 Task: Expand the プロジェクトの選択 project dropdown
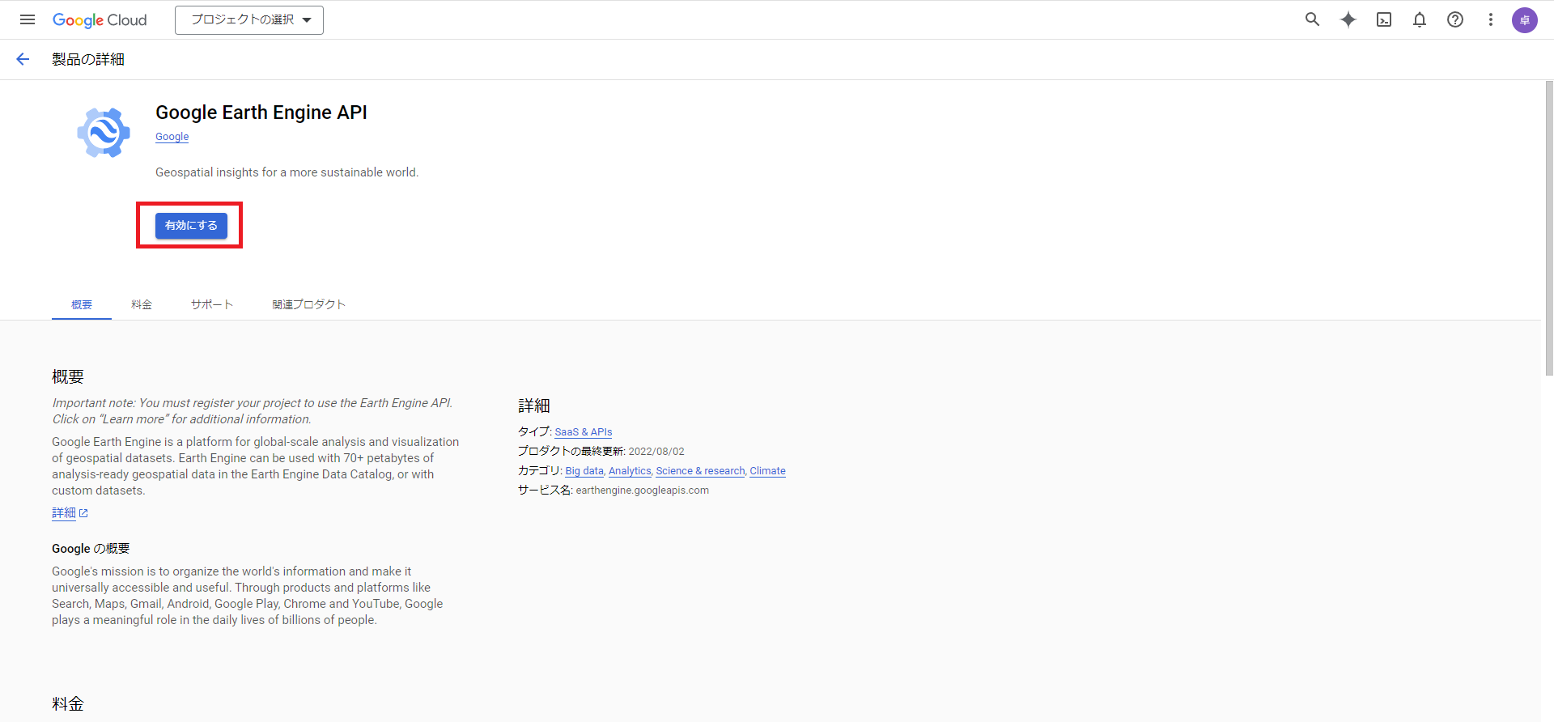click(x=249, y=20)
